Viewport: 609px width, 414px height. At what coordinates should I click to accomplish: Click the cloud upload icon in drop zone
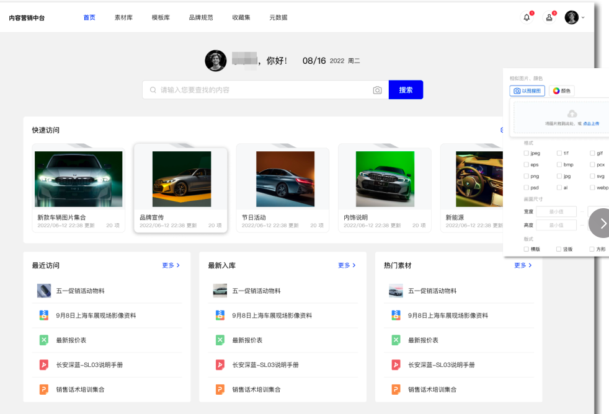pos(572,113)
